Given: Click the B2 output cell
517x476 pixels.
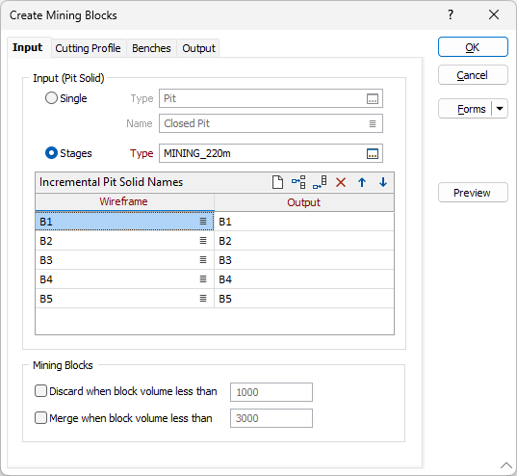Looking at the screenshot, I should [303, 241].
